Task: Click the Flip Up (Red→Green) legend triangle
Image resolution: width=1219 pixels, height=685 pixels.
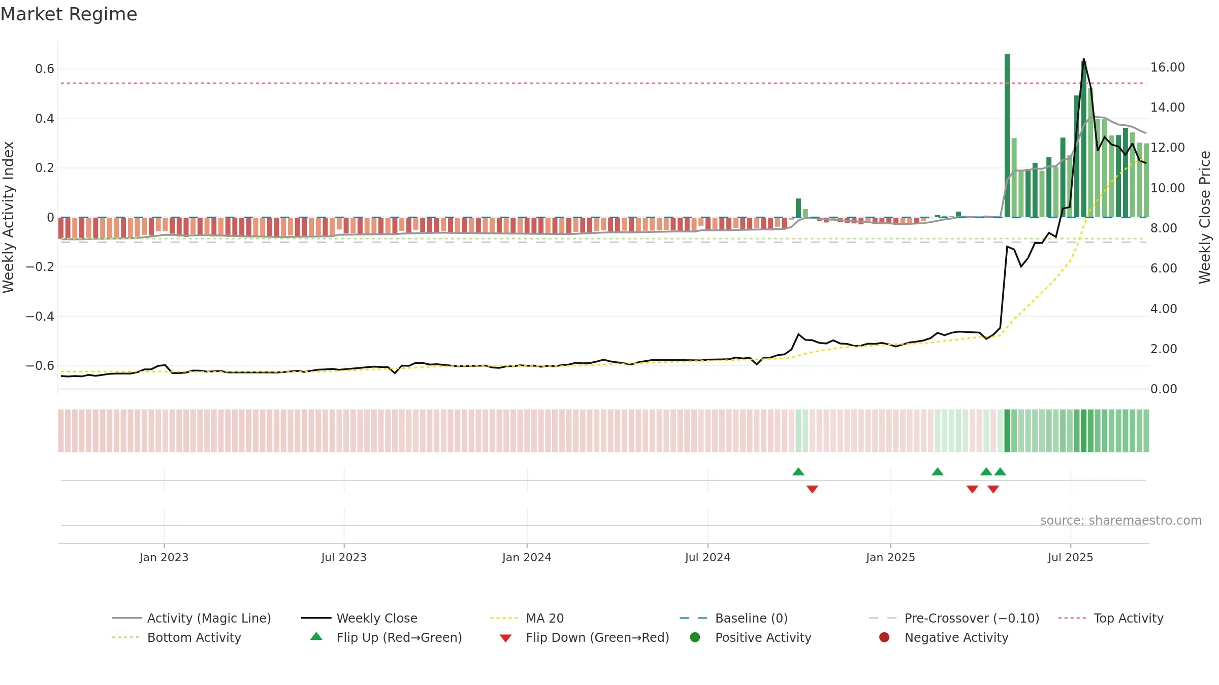Action: 316,636
